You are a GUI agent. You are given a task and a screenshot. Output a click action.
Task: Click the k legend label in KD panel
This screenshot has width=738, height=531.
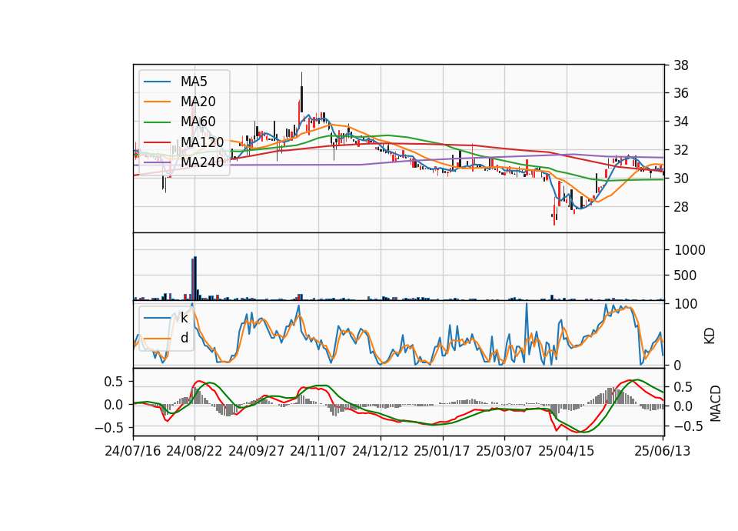(x=184, y=318)
